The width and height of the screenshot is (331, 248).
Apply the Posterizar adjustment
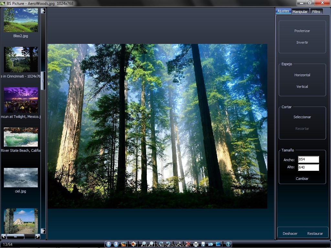coord(302,31)
